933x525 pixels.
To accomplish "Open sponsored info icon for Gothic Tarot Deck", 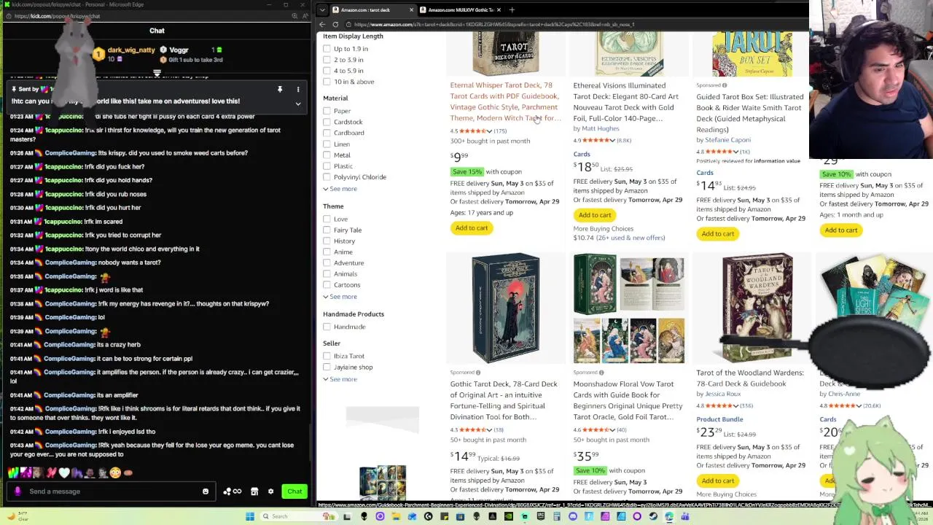I will (478, 373).
